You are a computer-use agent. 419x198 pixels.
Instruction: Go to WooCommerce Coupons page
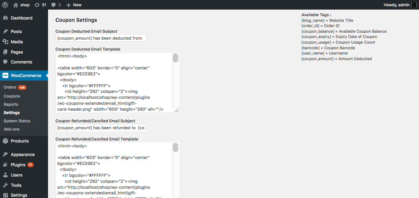point(12,96)
